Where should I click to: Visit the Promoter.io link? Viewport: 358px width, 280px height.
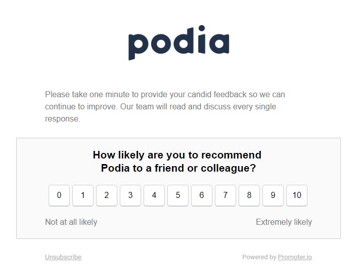(x=295, y=257)
